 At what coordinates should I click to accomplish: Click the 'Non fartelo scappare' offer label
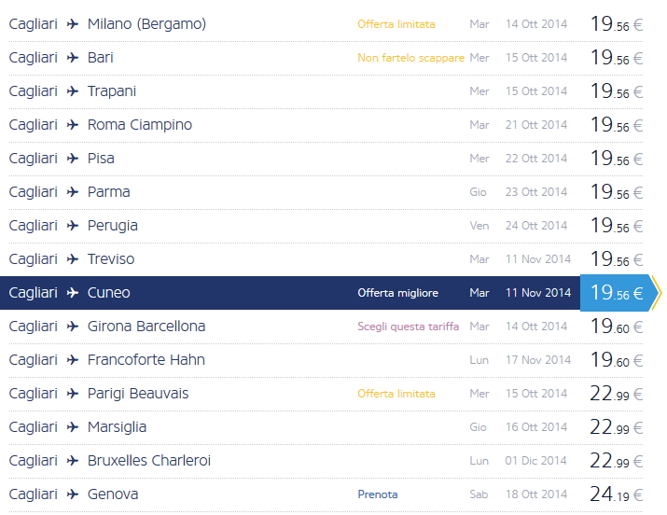pos(410,58)
